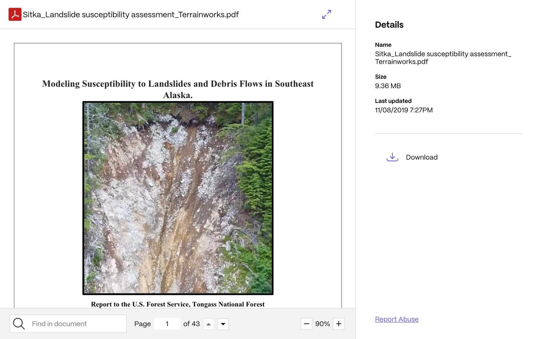Click the file name under Name
Image resolution: width=542 pixels, height=339 pixels.
coord(443,58)
